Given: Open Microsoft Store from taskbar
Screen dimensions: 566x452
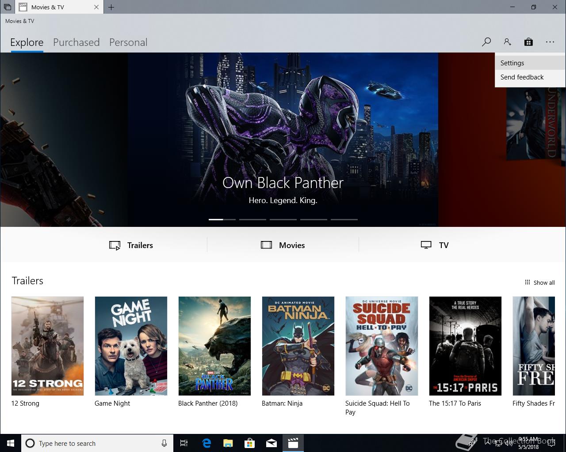Looking at the screenshot, I should click(250, 443).
